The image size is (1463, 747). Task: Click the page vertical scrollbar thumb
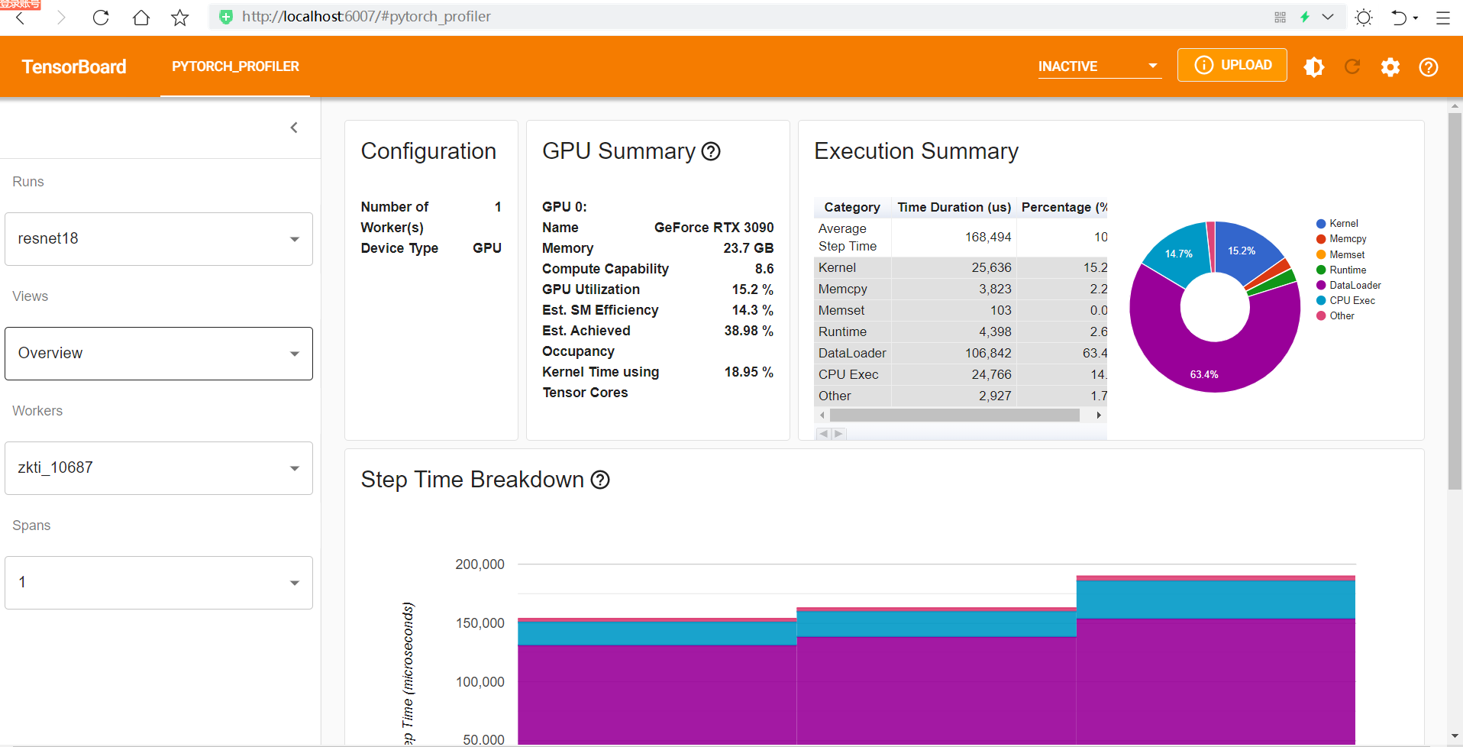coord(1455,302)
